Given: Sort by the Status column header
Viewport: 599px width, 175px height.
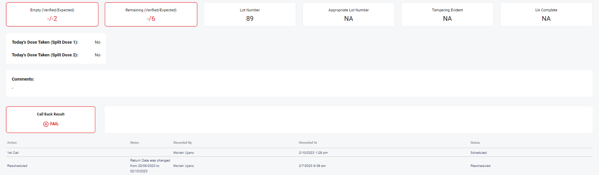Looking at the screenshot, I should [x=475, y=143].
